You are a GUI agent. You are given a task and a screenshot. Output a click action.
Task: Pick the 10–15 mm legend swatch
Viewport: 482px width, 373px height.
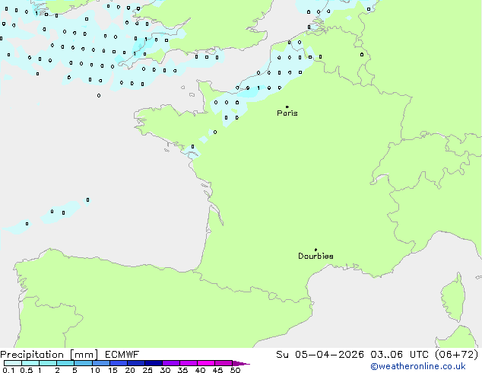tap(100, 363)
